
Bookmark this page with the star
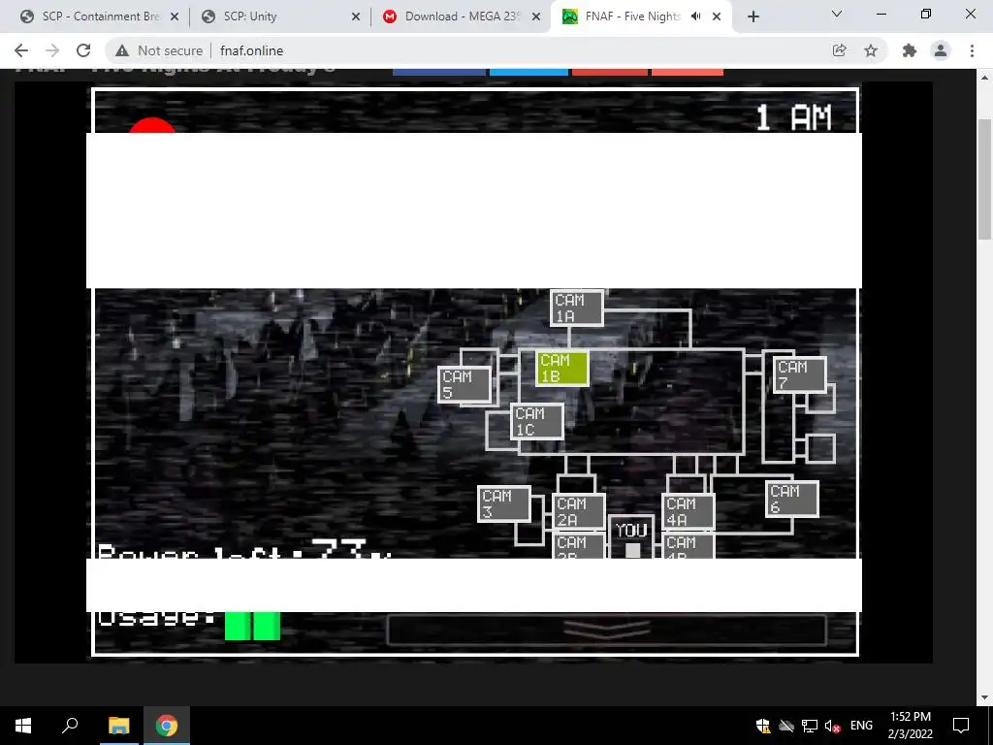[x=871, y=50]
